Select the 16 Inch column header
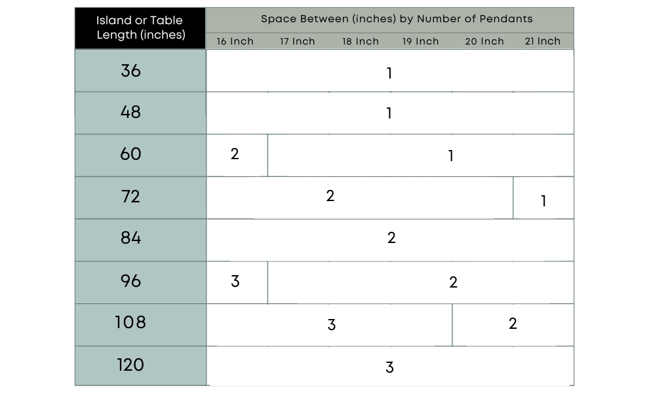 (x=235, y=41)
